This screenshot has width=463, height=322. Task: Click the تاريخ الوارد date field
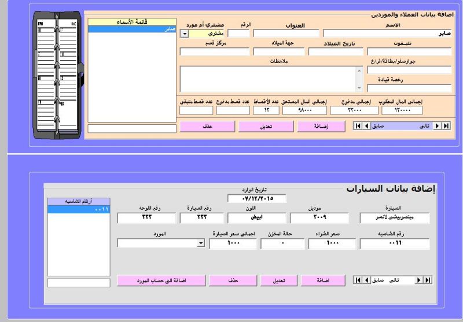coord(257,198)
